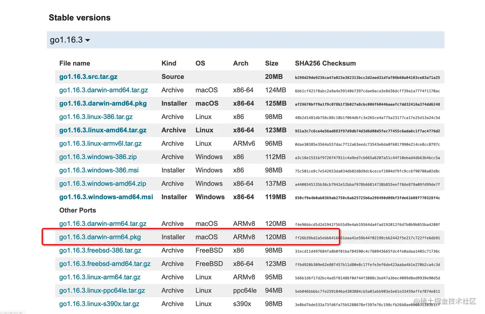Download go1.16.3.windows-amd64.msi installer

coord(106,197)
